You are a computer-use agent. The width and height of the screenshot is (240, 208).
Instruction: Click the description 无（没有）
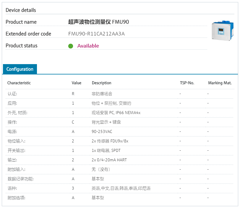tap(101, 170)
